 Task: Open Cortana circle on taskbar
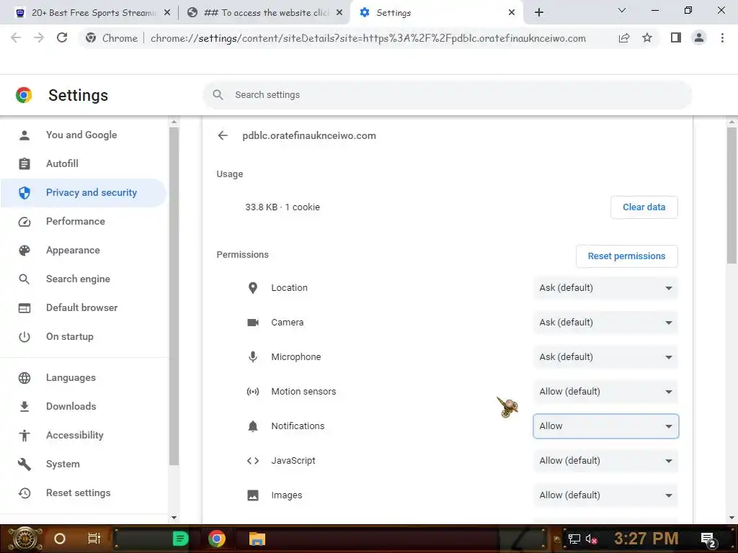pos(60,539)
